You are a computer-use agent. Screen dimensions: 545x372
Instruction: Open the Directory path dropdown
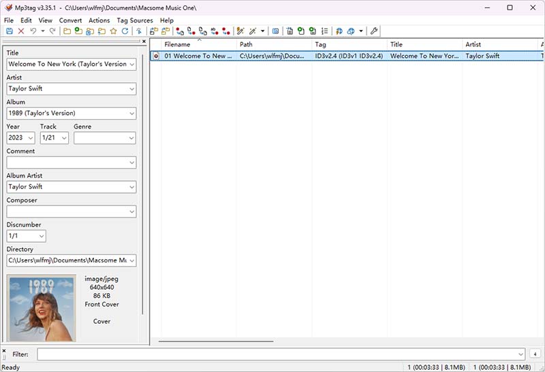131,260
